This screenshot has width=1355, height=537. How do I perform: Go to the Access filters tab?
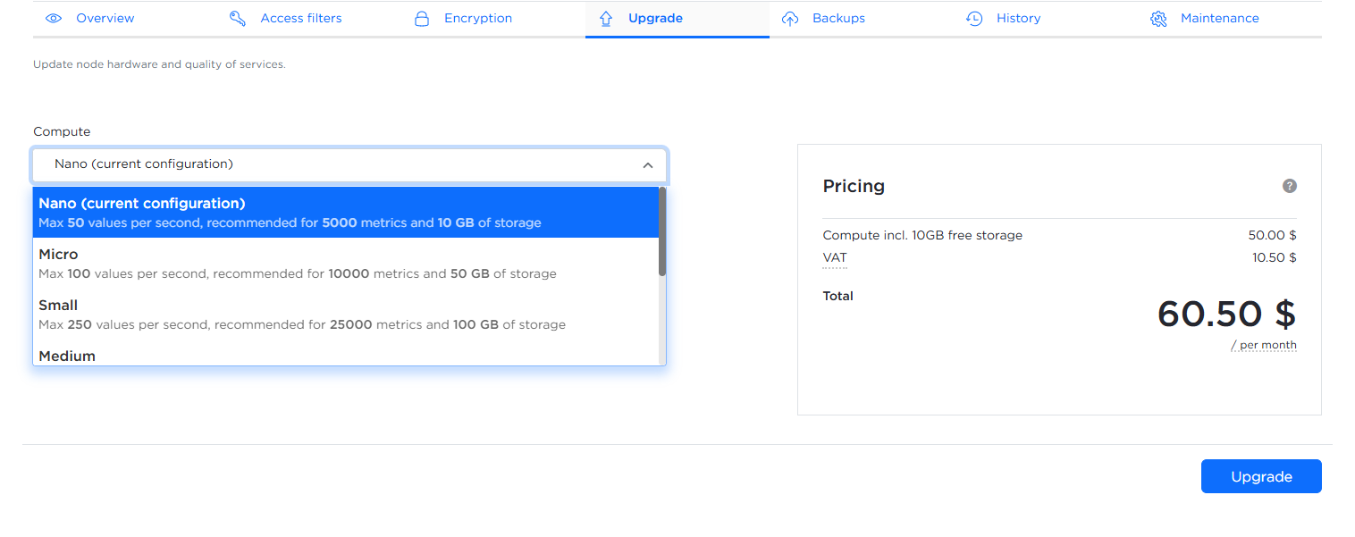pos(300,18)
